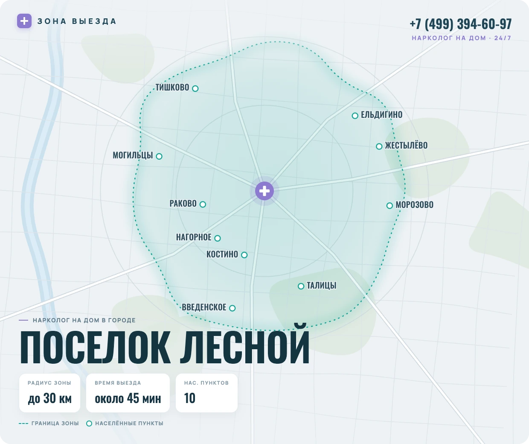Select the Радиус зоны до 30 км card
Viewport: 529px width, 444px height.
point(49,393)
